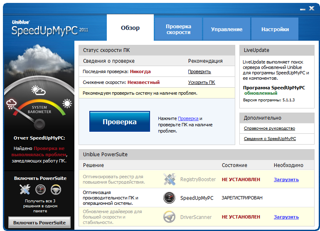Click 'Рекомендуем проверить систему' notice text
Image resolution: width=320 pixels, height=231 pixels.
[x=140, y=93]
